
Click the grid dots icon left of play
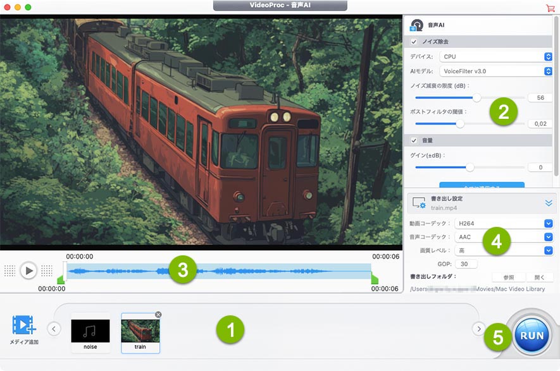coord(9,271)
